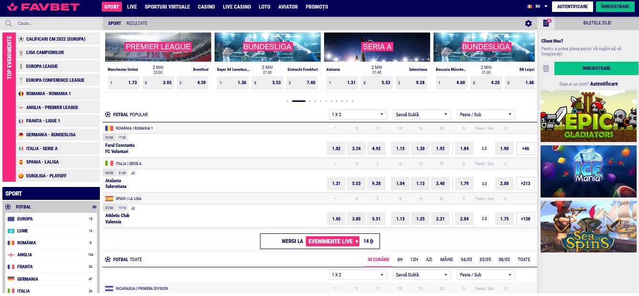Click statistics chart icon for Athletic Club match
Screen dimensions: 639x296
[x=133, y=208]
